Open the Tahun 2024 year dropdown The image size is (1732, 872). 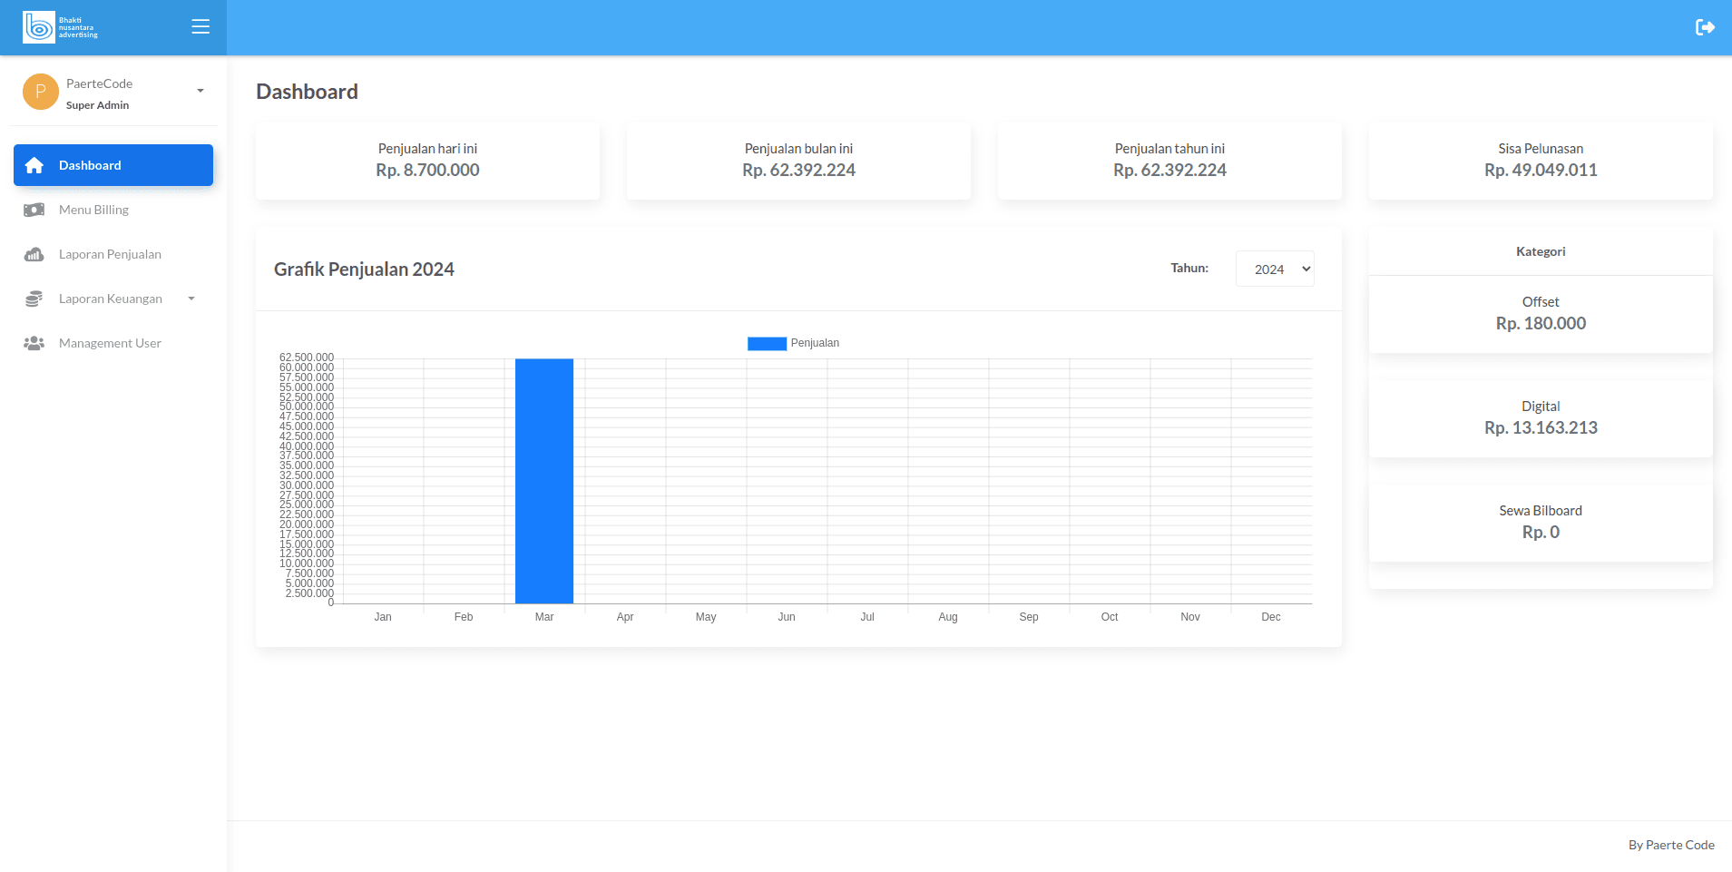(x=1274, y=269)
